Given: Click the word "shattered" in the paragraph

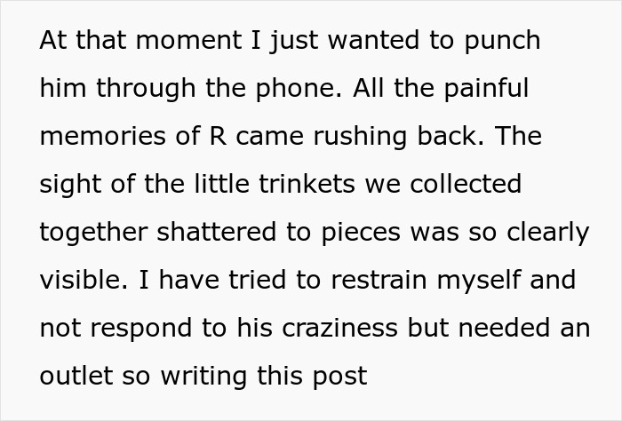Looking at the screenshot, I should point(216,233).
